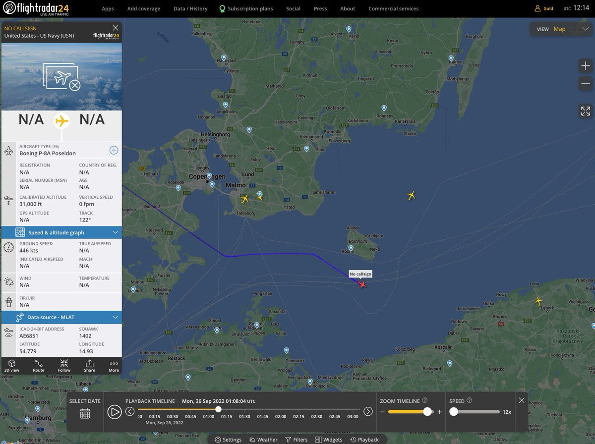Increase the timeline zoom with plus

(x=439, y=412)
